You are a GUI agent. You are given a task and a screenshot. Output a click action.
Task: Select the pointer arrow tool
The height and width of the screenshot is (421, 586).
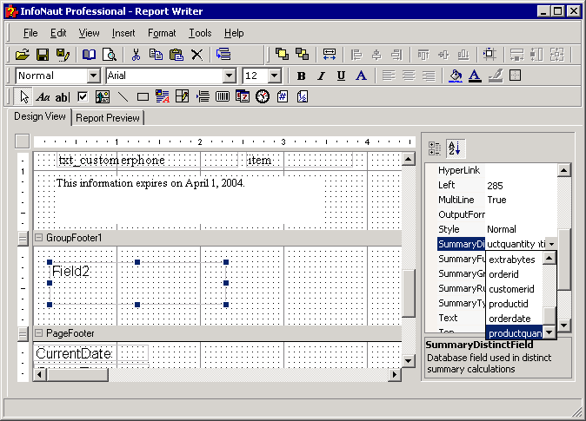(x=24, y=96)
